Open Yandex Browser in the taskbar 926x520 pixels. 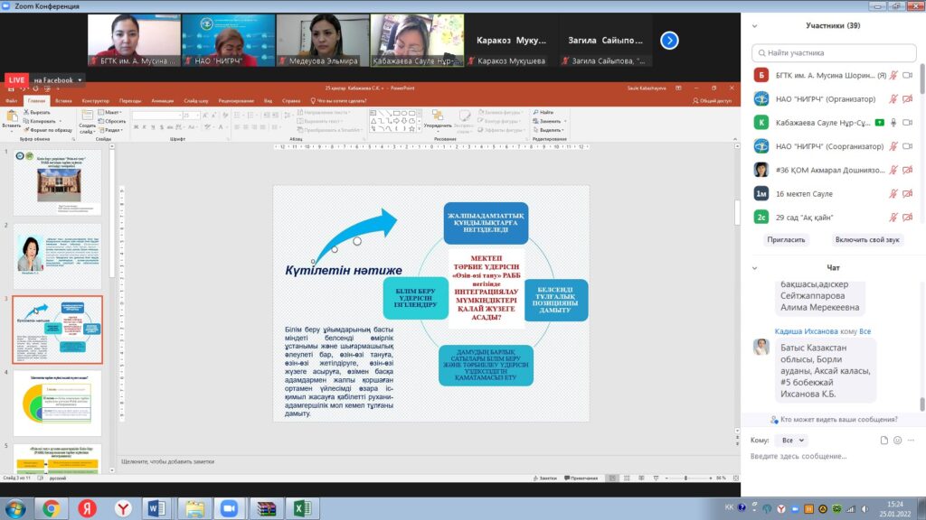(123, 508)
